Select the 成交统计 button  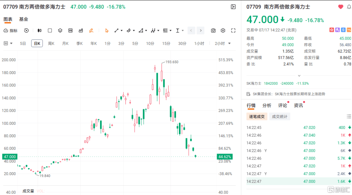(x=280, y=117)
